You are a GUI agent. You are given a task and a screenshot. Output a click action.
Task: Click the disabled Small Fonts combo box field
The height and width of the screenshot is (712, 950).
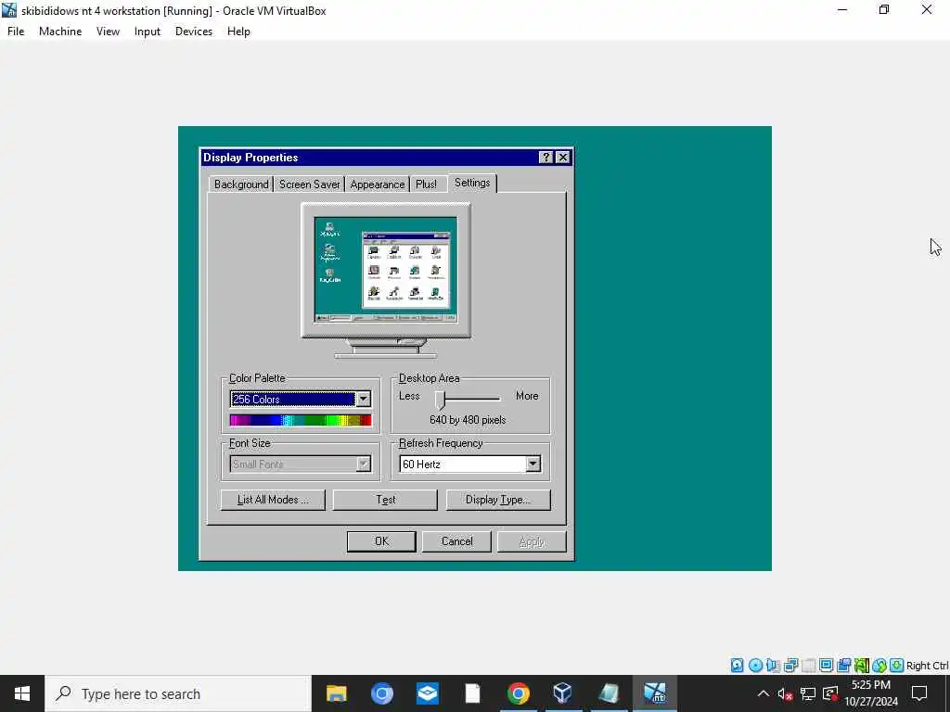pyautogui.click(x=292, y=464)
